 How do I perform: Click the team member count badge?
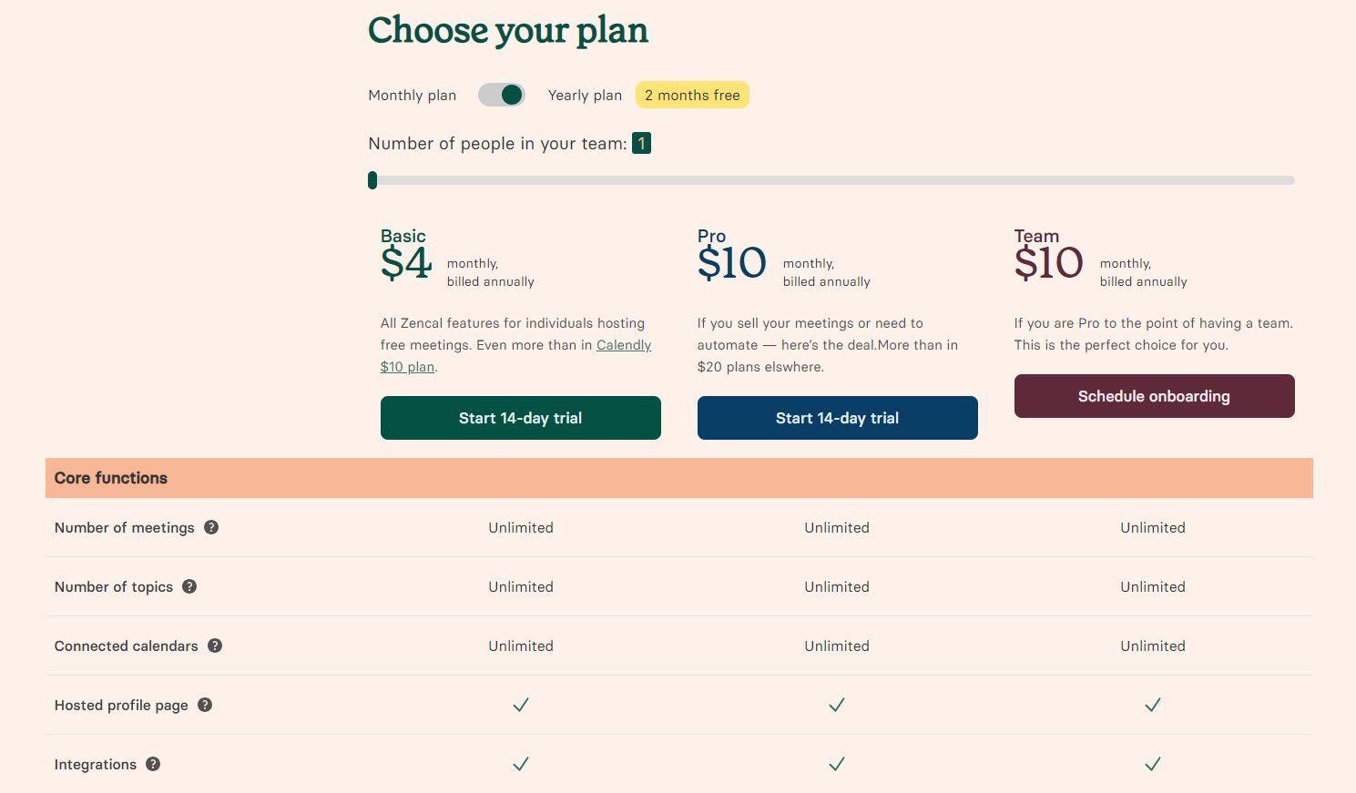click(x=641, y=143)
